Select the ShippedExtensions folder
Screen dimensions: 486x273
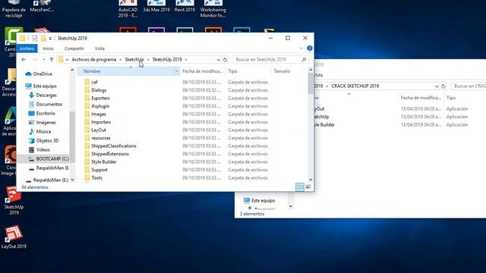[x=109, y=154]
